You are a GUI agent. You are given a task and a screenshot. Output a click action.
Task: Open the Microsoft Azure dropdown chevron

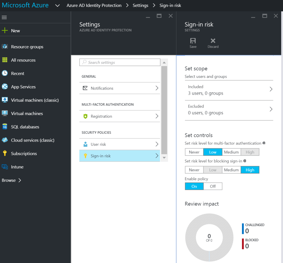[x=58, y=5]
